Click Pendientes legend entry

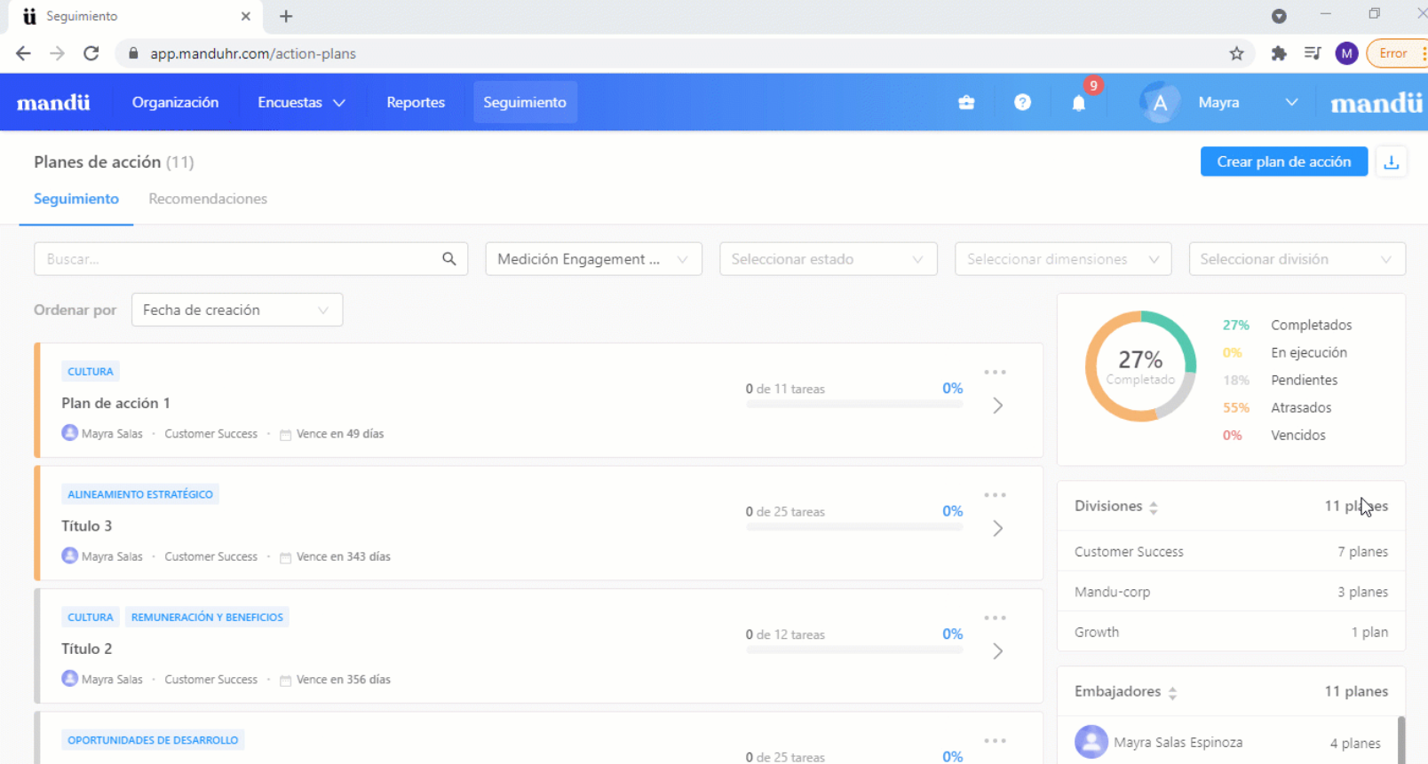pyautogui.click(x=1280, y=380)
